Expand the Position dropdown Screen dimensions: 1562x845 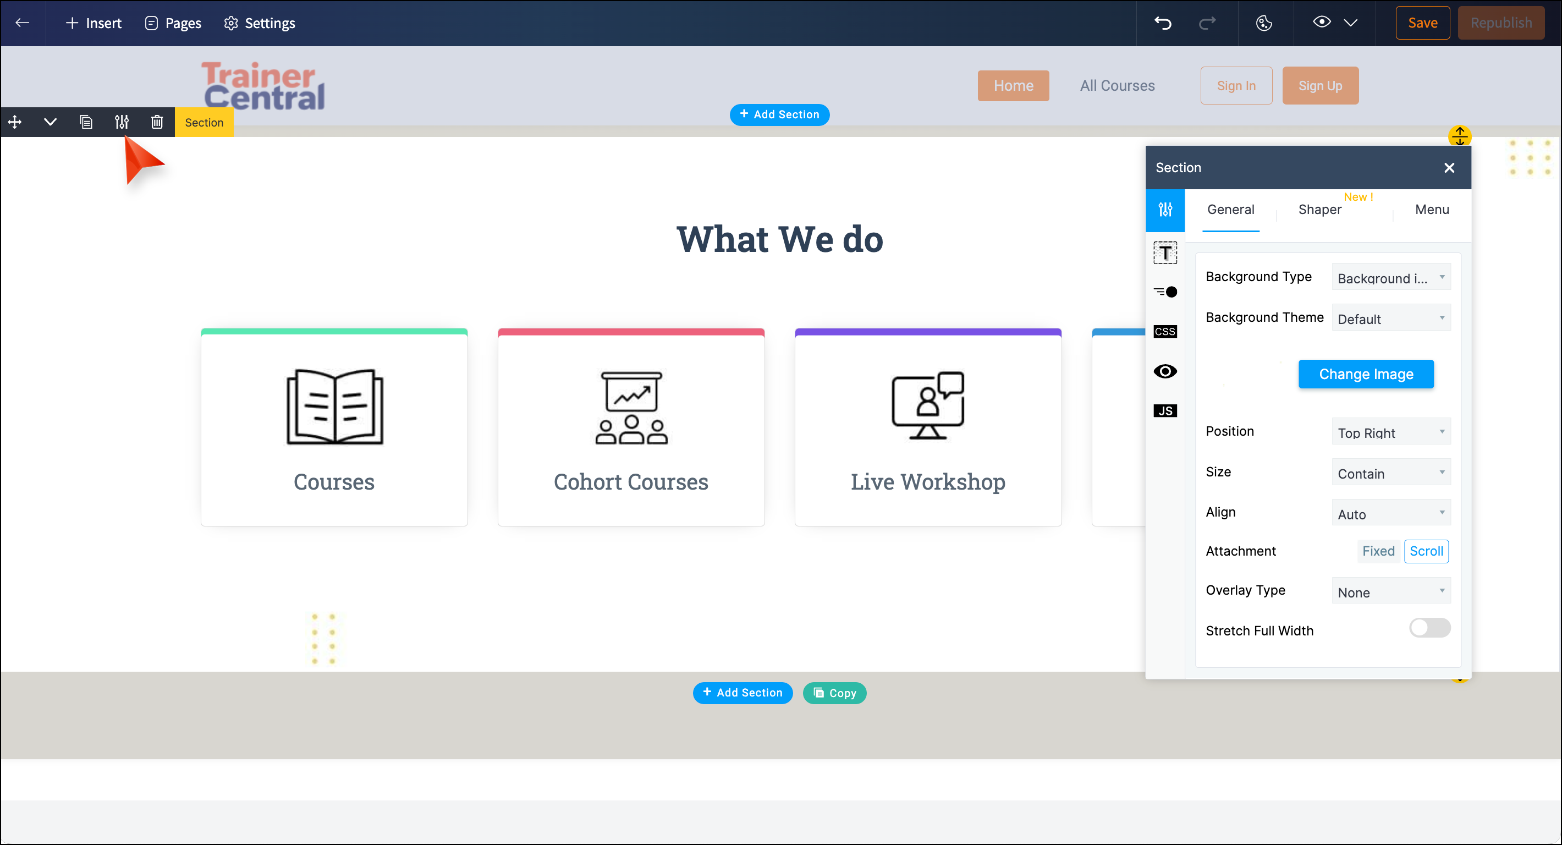pyautogui.click(x=1390, y=432)
